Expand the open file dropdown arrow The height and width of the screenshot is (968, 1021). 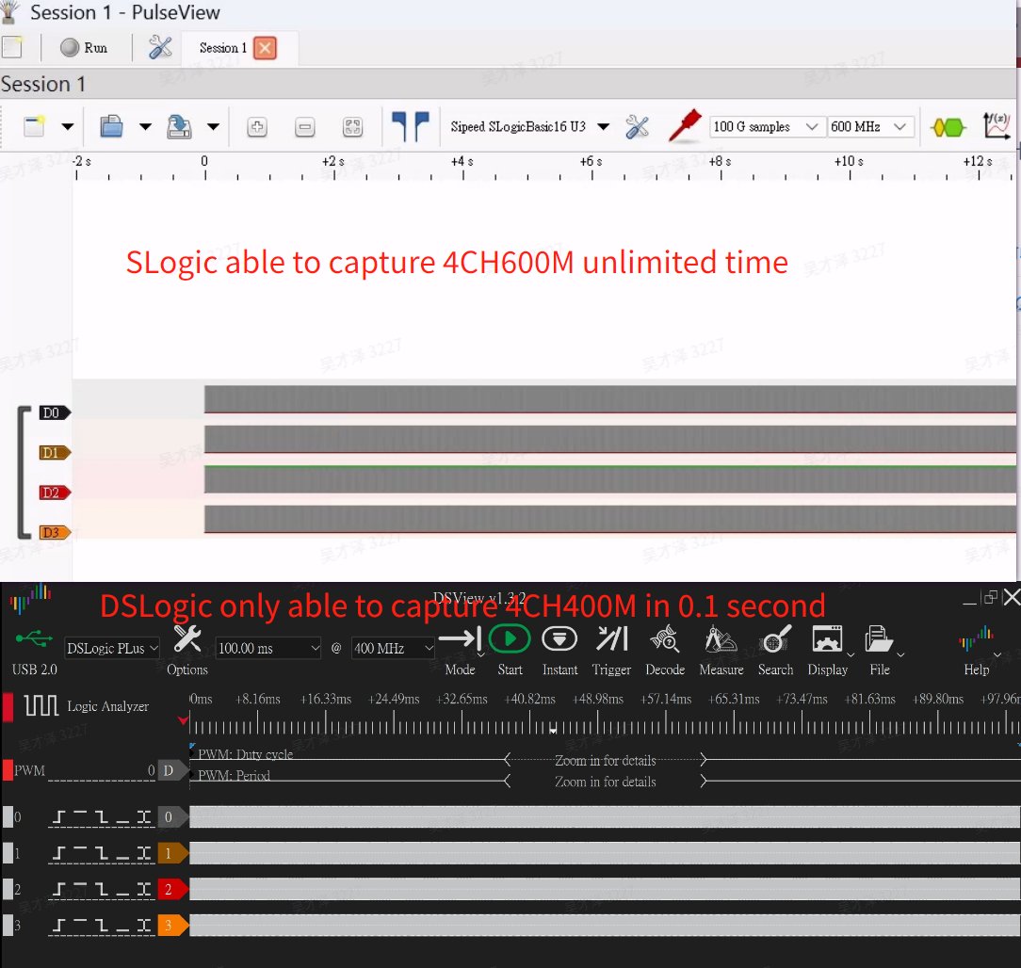(145, 126)
